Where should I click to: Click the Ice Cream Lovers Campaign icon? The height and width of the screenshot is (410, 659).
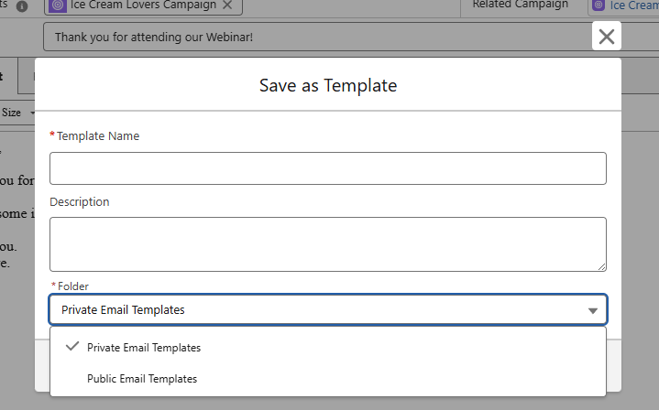tap(58, 5)
